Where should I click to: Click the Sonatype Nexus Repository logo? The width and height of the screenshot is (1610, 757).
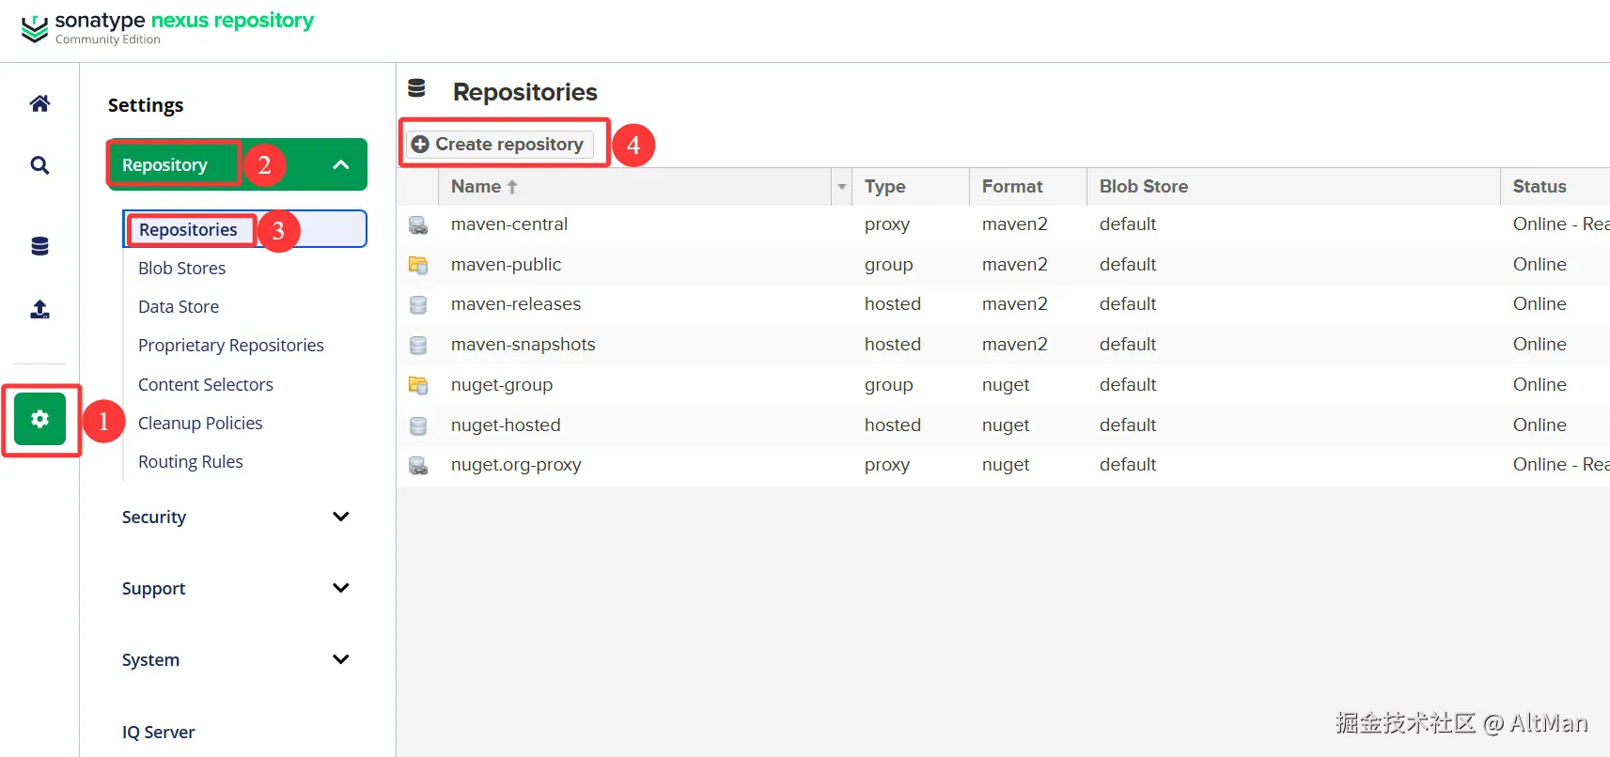167,27
